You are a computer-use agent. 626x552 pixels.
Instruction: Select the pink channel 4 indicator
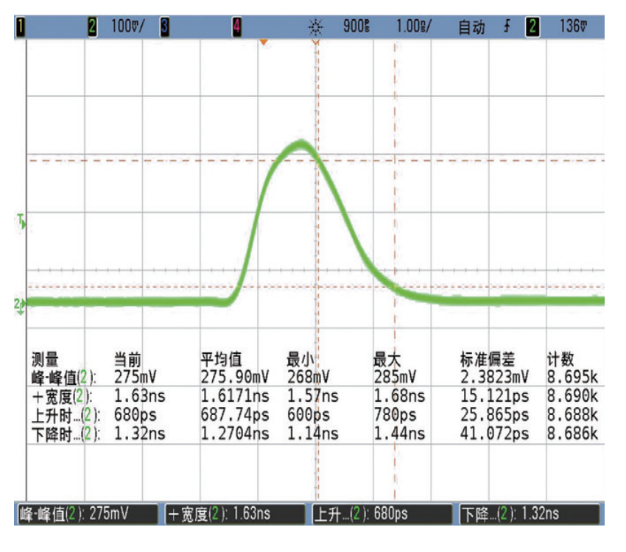coord(236,28)
